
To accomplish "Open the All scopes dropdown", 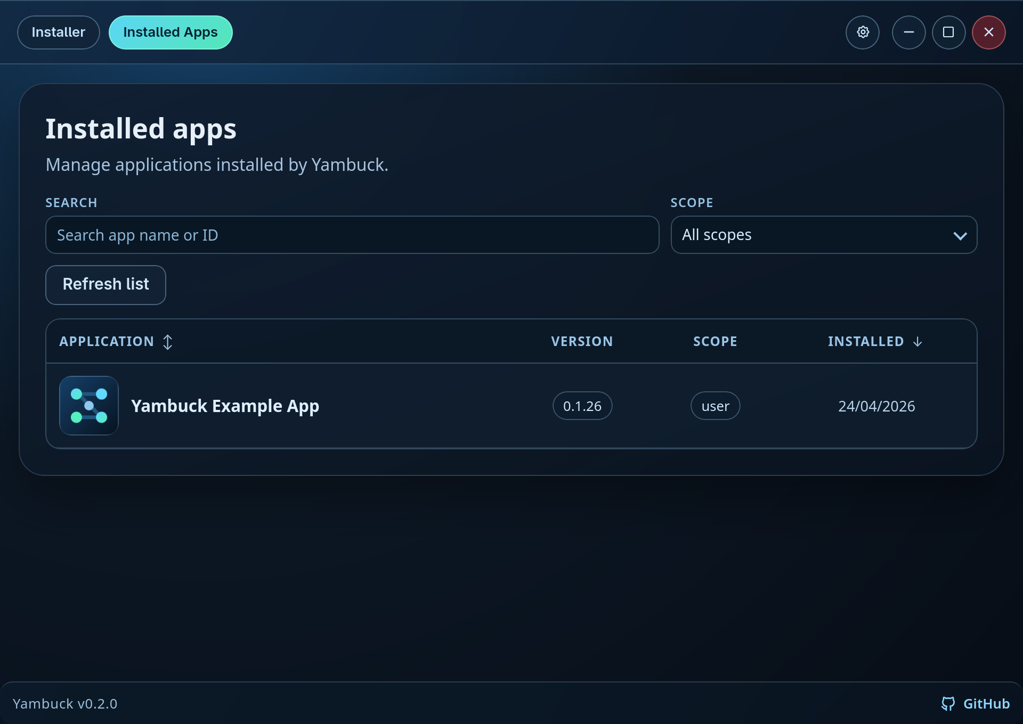I will click(x=824, y=235).
